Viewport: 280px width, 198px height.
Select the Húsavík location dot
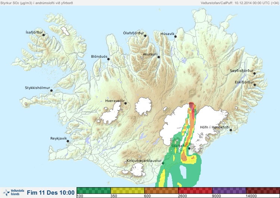[175, 36]
